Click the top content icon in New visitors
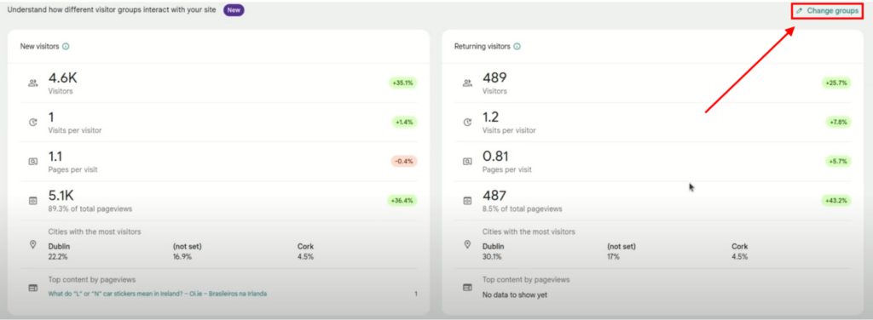This screenshot has width=873, height=320. pos(33,288)
